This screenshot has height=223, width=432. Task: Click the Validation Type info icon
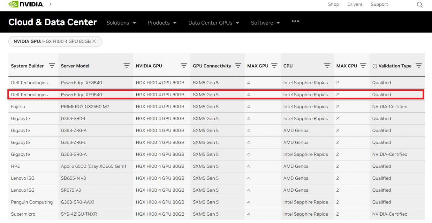pos(375,66)
